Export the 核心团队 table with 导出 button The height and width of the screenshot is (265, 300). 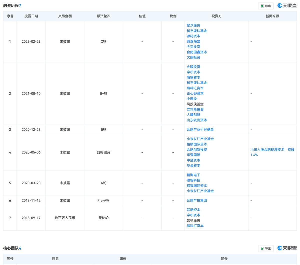[266, 248]
